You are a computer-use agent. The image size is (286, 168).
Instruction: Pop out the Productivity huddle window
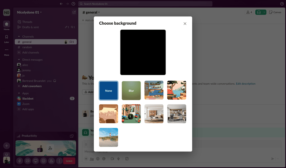pos(72,136)
